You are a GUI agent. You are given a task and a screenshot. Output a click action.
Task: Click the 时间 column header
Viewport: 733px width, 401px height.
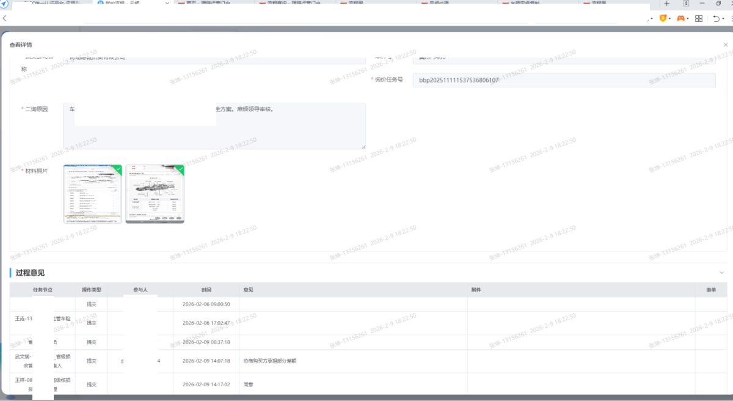[x=206, y=290]
